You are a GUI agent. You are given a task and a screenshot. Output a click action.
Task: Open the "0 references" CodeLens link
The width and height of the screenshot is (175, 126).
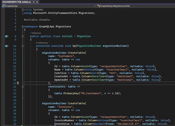pyautogui.click(x=42, y=43)
